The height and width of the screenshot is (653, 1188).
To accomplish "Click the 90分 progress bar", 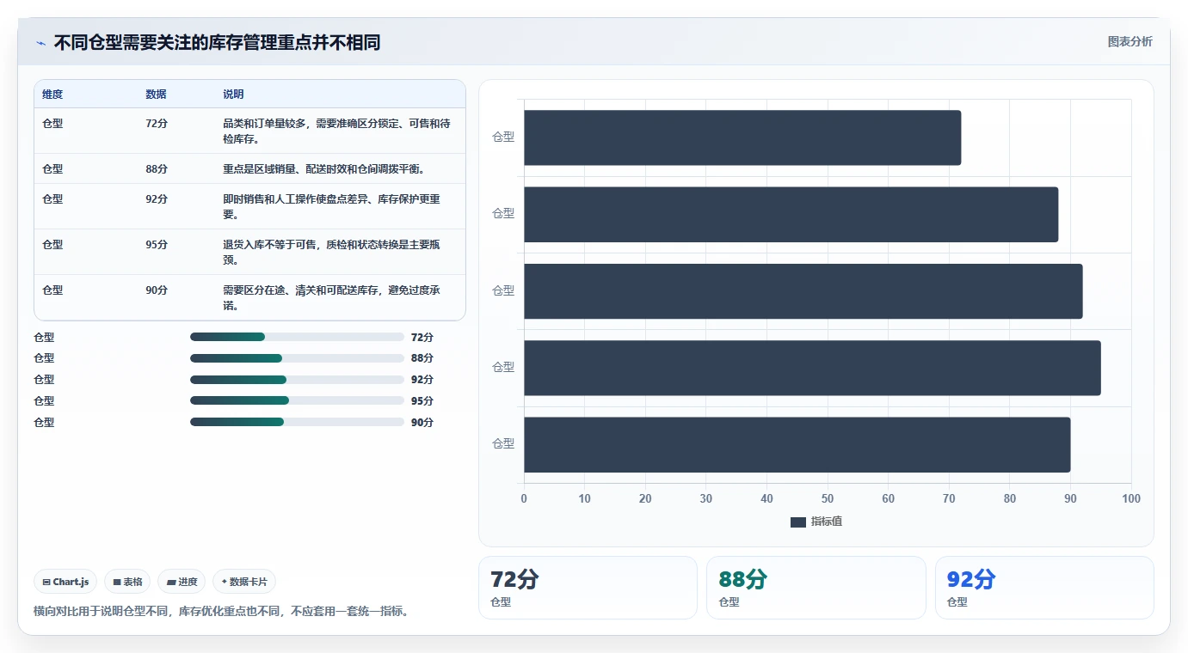I will click(297, 422).
